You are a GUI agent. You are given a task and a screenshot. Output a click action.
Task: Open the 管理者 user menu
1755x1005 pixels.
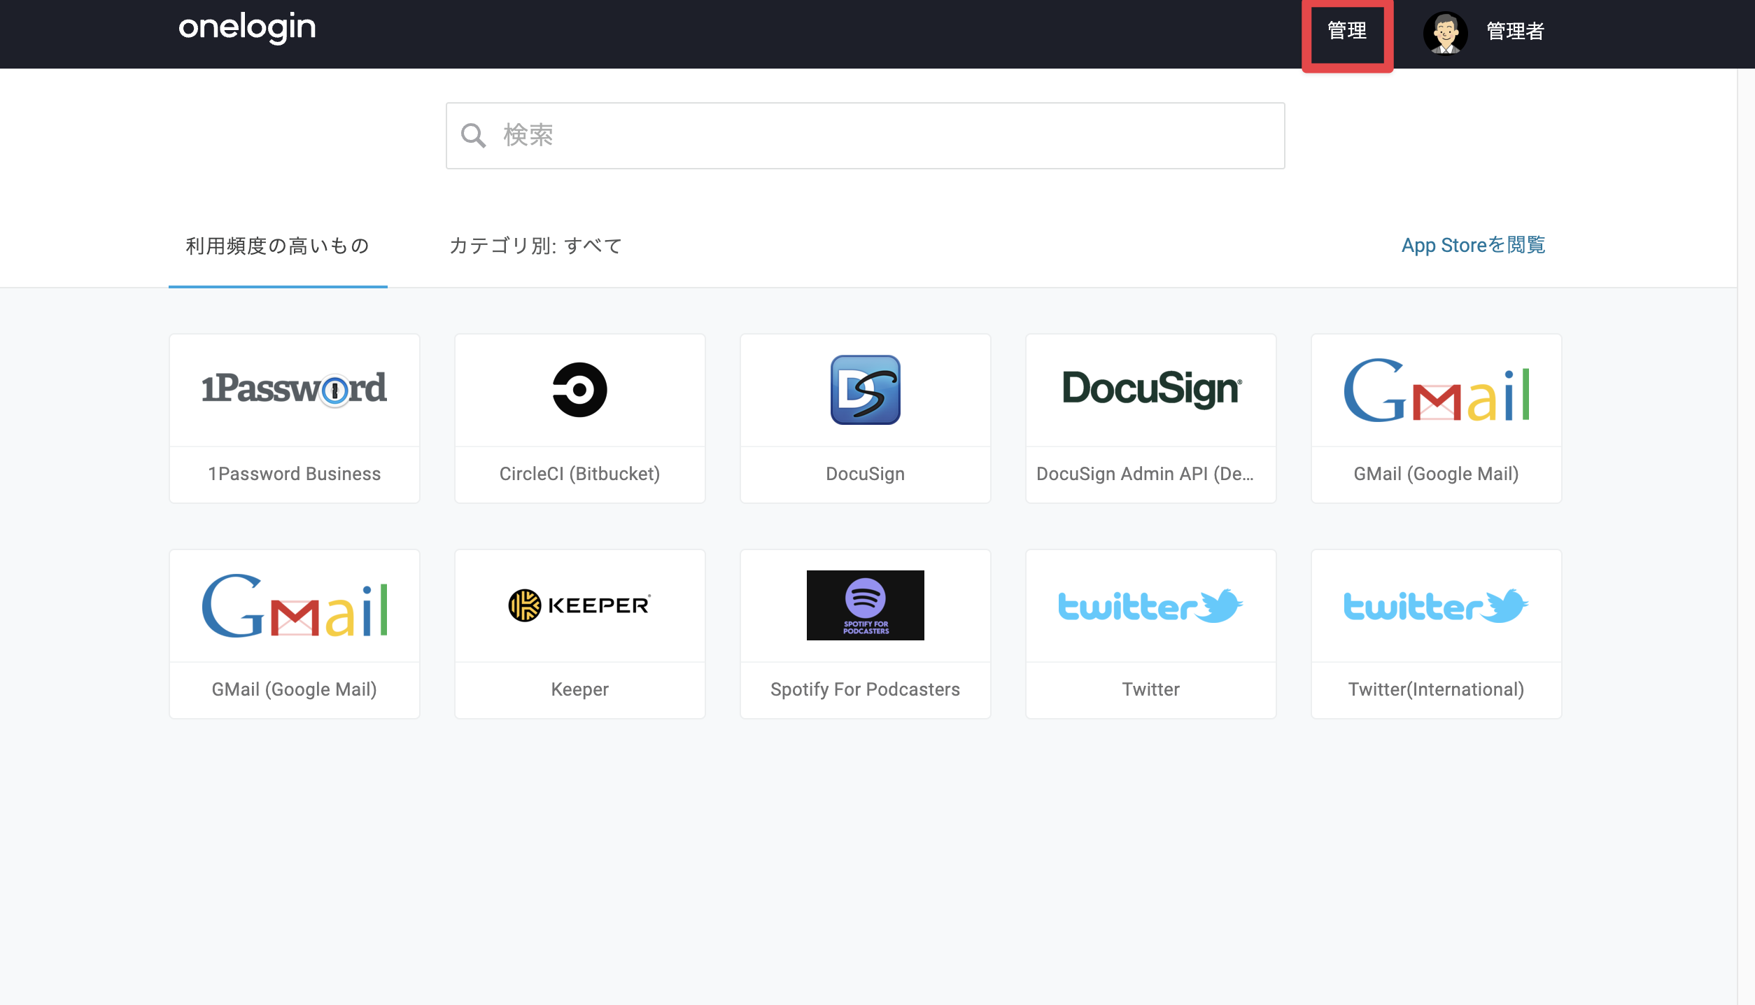pyautogui.click(x=1515, y=31)
